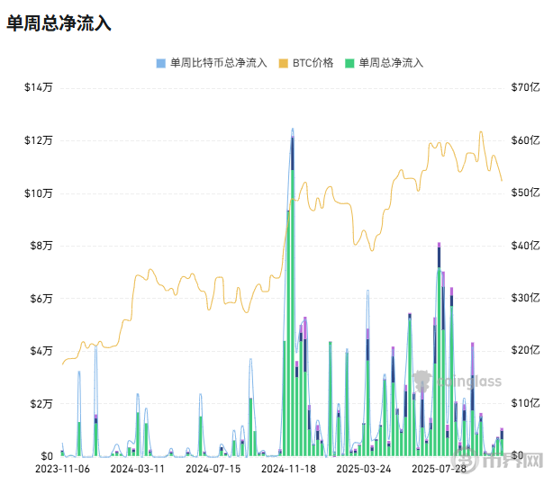Toggle the yellow BTC价格 legend swatch
The height and width of the screenshot is (485, 553).
coord(283,64)
